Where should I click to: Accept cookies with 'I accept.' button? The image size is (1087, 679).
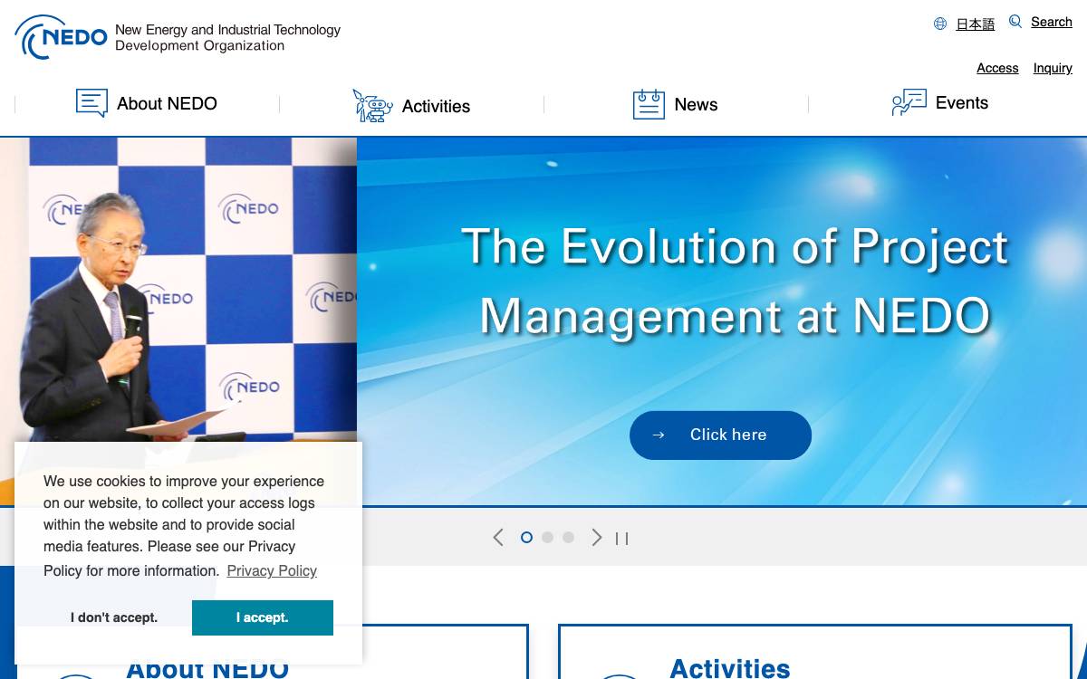pos(263,617)
